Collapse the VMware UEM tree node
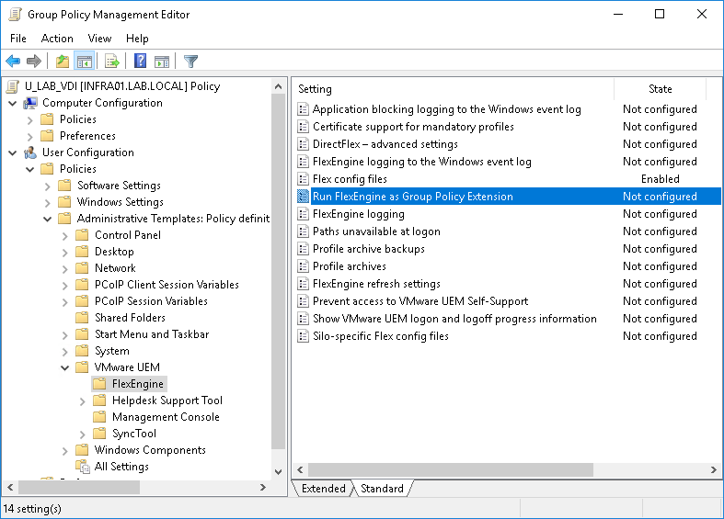This screenshot has width=724, height=519. [x=65, y=367]
